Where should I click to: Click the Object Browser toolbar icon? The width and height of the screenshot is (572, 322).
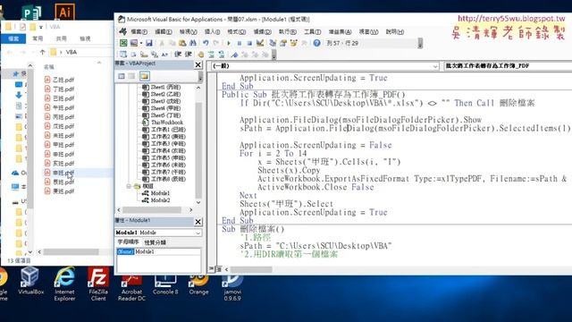(x=294, y=43)
